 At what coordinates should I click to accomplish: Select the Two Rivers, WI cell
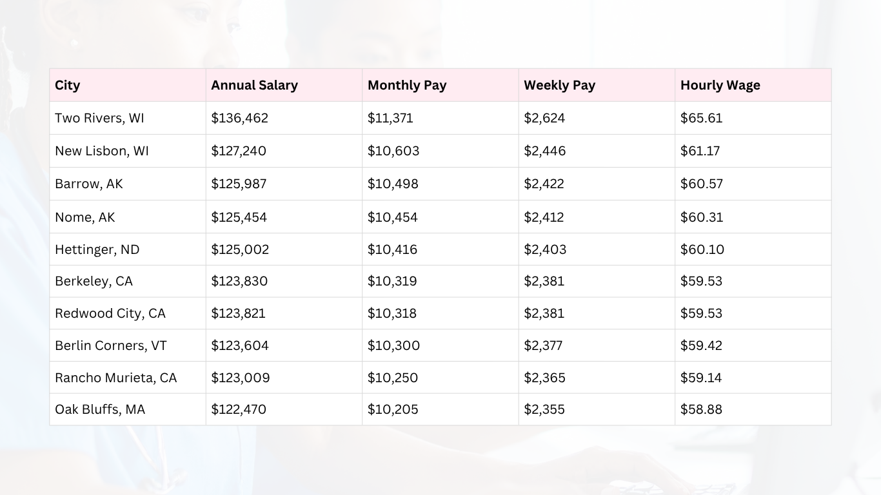[x=99, y=118]
